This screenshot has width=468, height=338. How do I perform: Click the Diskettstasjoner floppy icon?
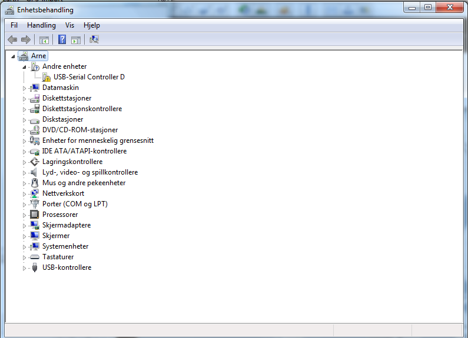(x=35, y=98)
